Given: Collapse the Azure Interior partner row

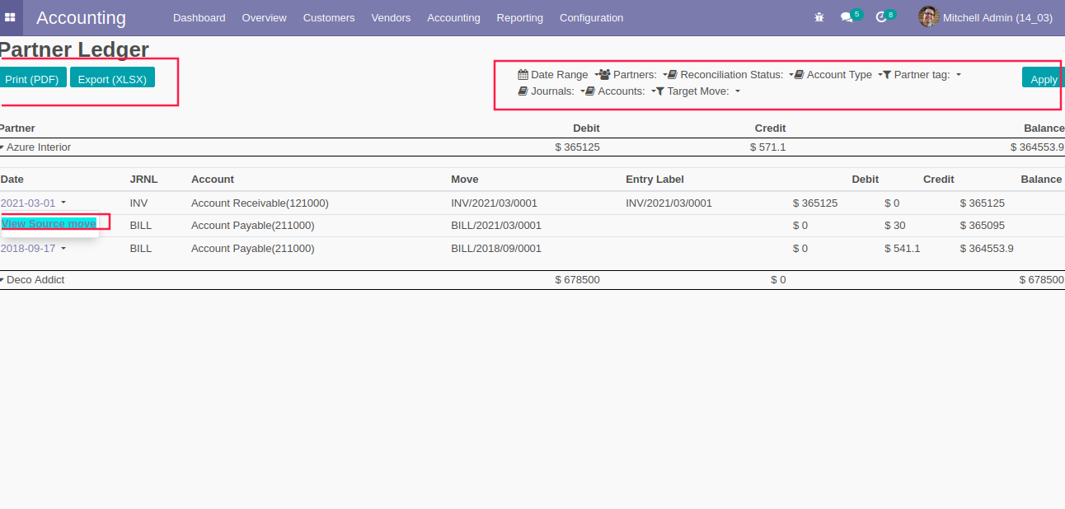Looking at the screenshot, I should pyautogui.click(x=2, y=147).
